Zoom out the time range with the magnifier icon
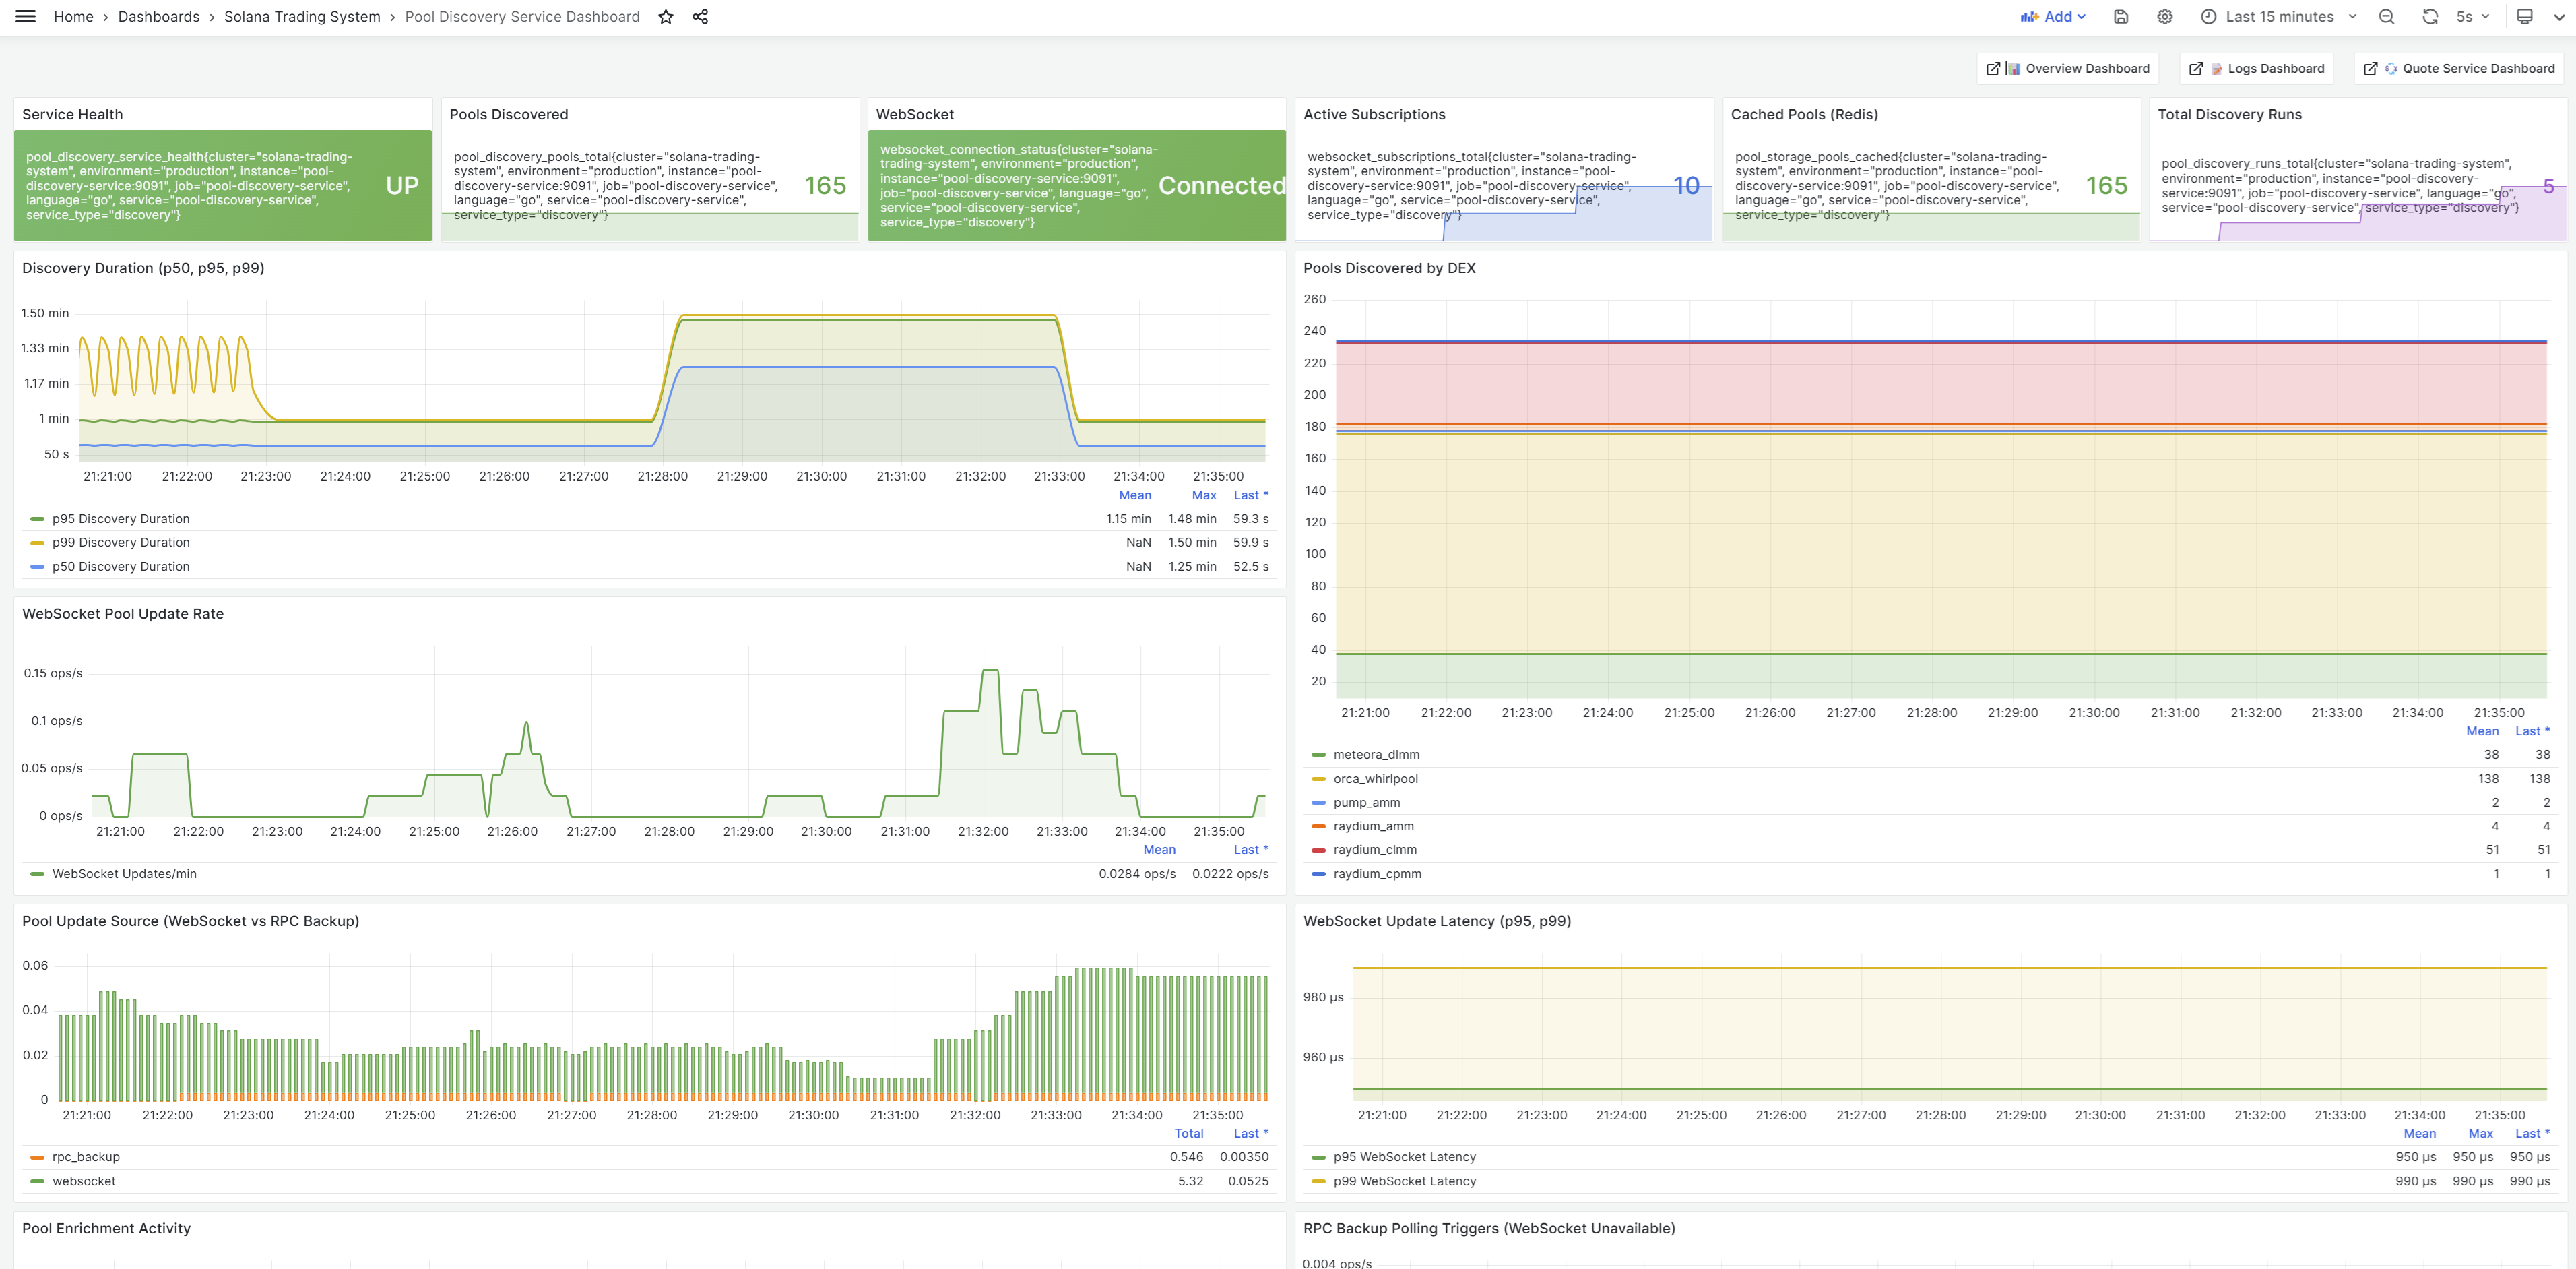The width and height of the screenshot is (2576, 1269). tap(2387, 16)
